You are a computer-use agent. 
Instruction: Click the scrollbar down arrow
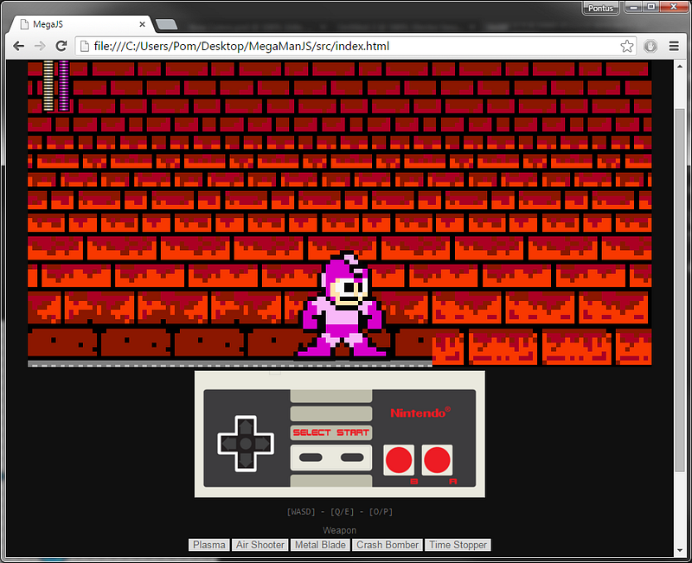coord(680,551)
